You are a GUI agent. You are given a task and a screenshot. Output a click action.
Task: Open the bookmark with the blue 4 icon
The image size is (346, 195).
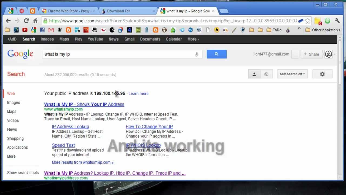coord(129,30)
